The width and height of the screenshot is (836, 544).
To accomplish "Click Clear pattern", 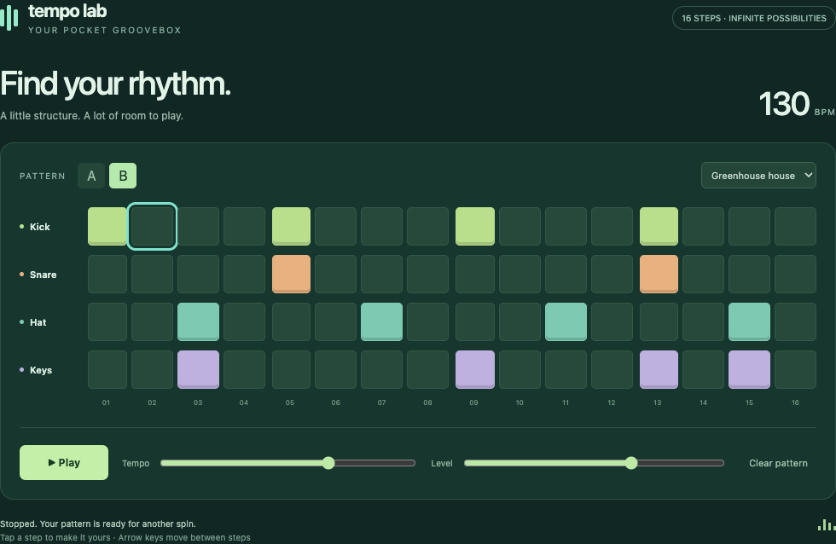I will tap(778, 463).
